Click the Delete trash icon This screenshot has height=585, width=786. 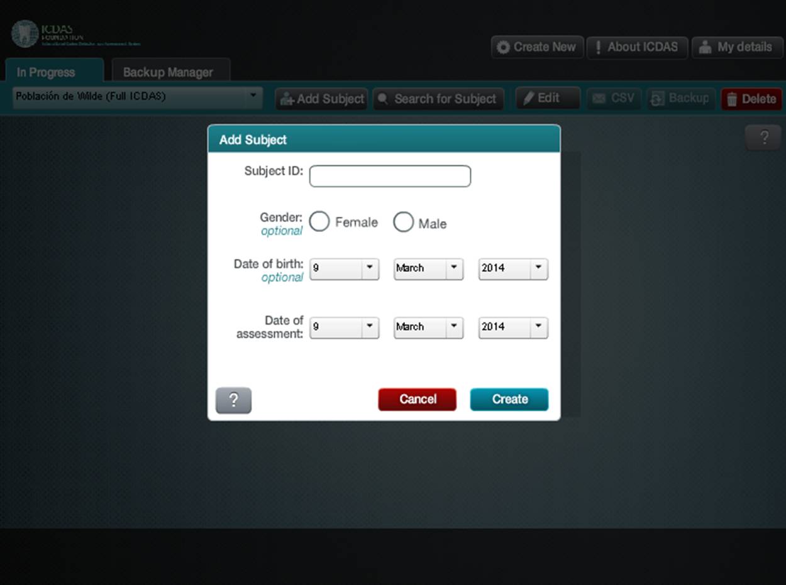pos(732,99)
